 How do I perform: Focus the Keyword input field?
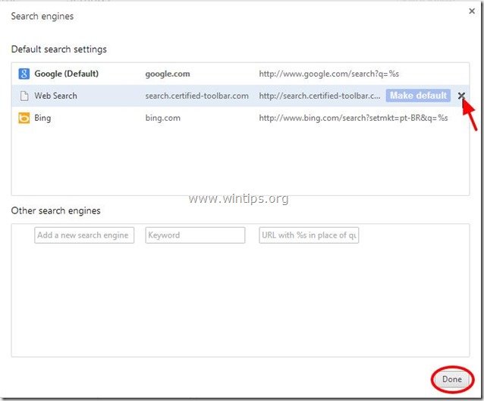click(195, 235)
